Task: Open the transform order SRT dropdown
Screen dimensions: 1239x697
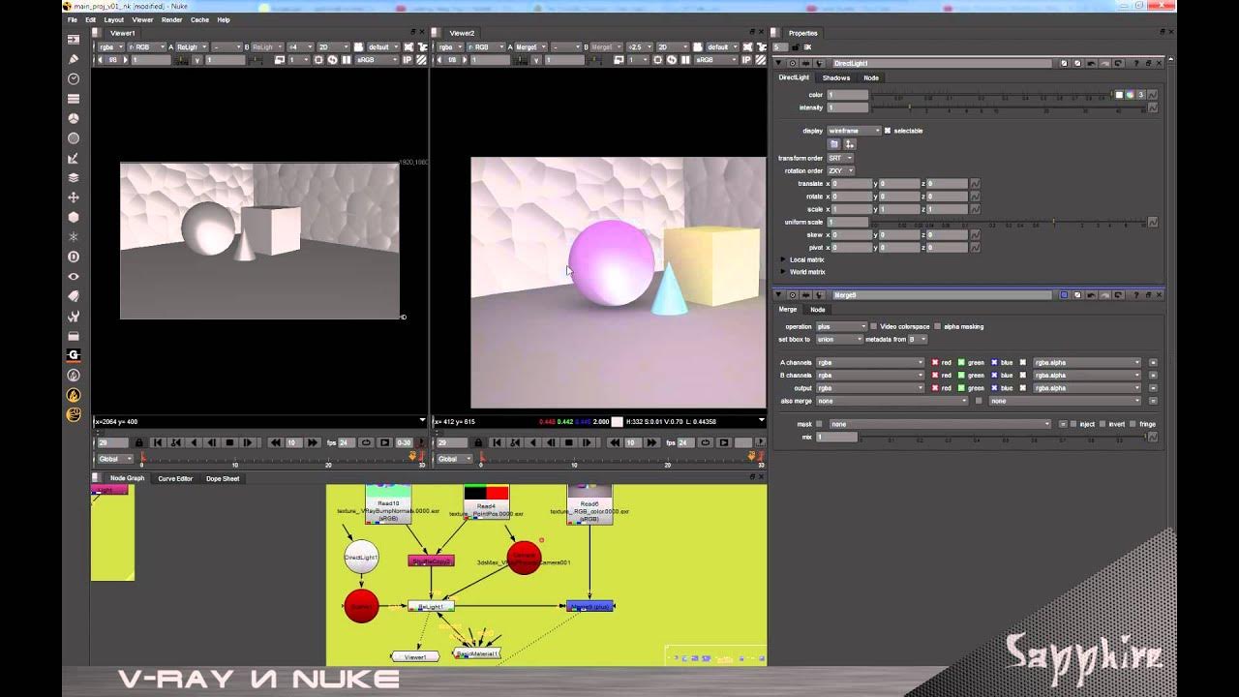Action: [x=840, y=158]
